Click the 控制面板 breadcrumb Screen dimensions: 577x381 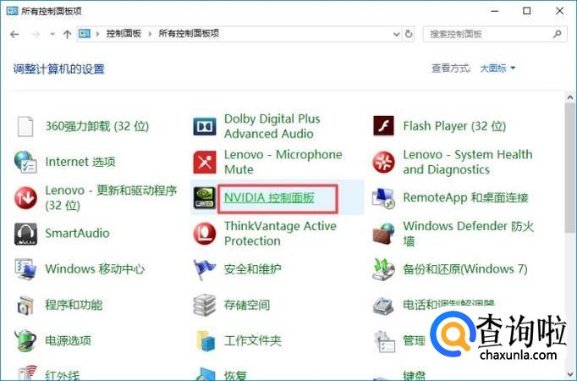pyautogui.click(x=124, y=34)
